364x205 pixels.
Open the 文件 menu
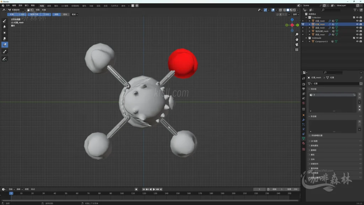[x=8, y=6]
